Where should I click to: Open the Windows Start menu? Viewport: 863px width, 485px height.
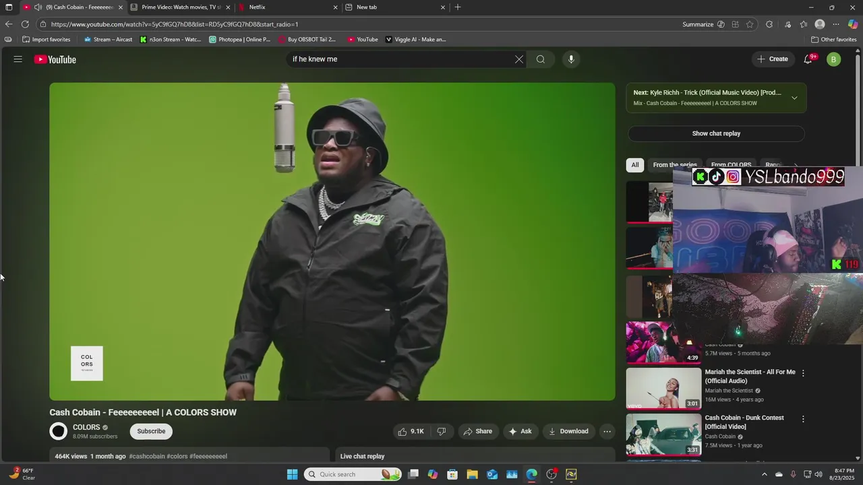(292, 474)
